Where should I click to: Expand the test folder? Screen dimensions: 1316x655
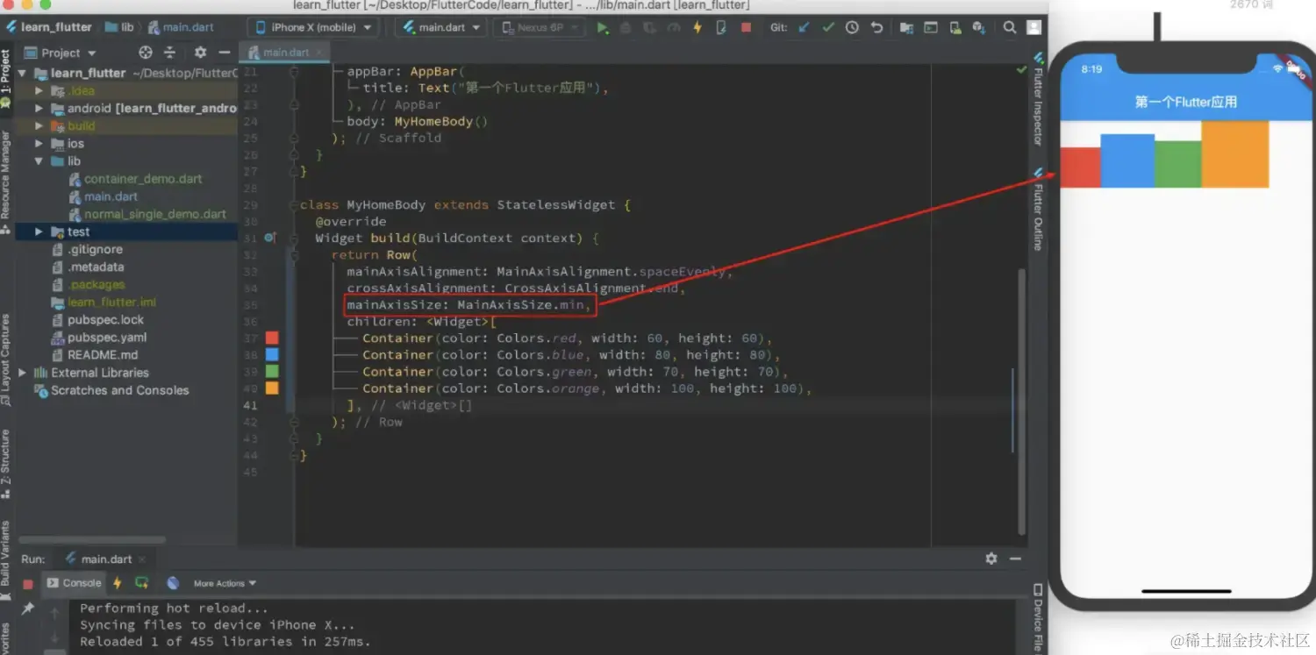(x=39, y=231)
